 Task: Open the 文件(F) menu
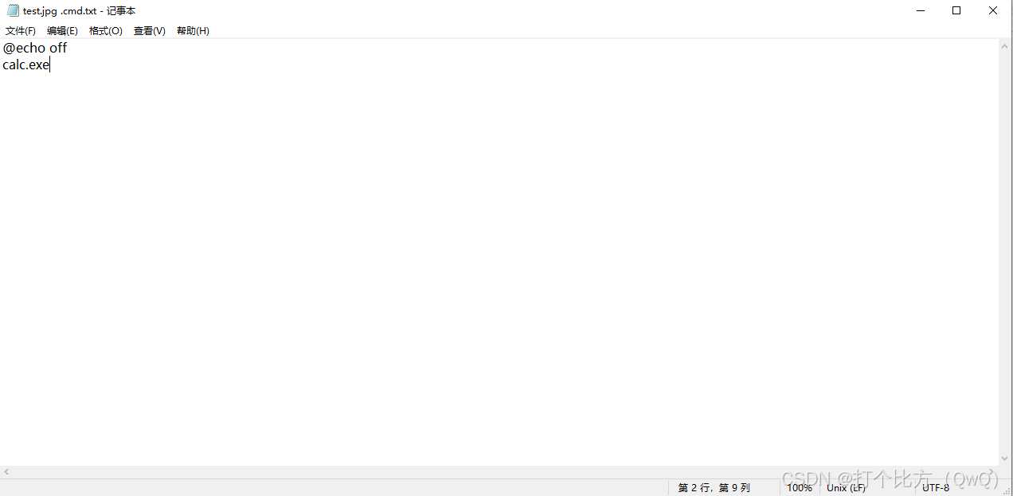point(21,30)
